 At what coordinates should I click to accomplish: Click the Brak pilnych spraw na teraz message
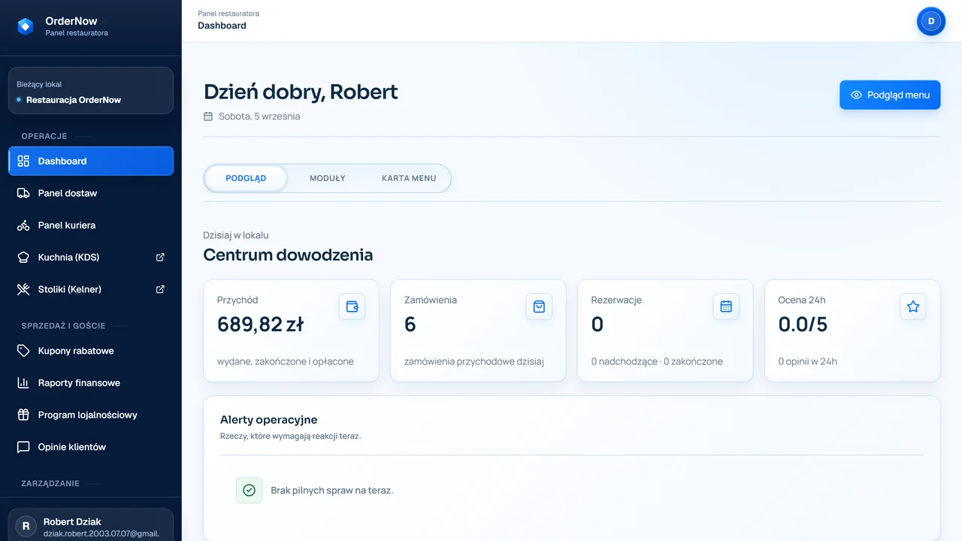pos(332,491)
